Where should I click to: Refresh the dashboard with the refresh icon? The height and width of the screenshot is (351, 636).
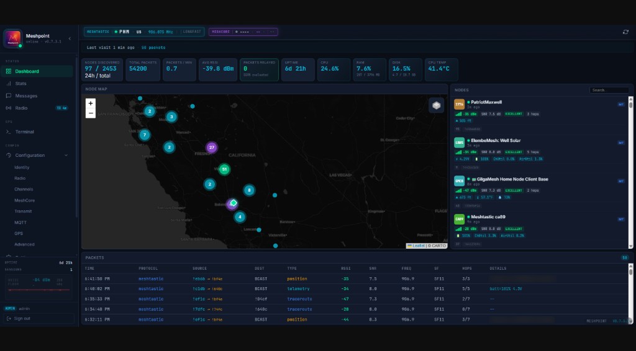(625, 32)
